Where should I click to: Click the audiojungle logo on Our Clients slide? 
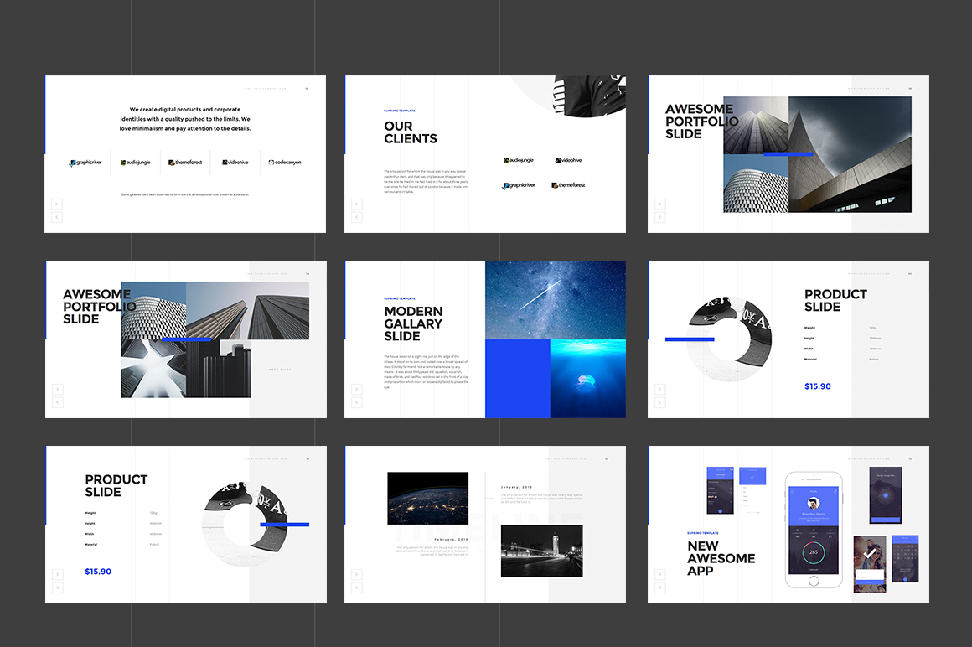pos(519,160)
